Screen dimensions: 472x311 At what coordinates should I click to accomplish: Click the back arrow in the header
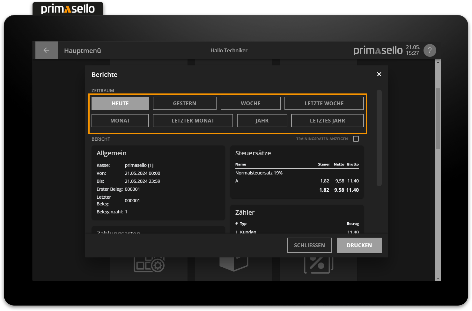click(x=46, y=50)
